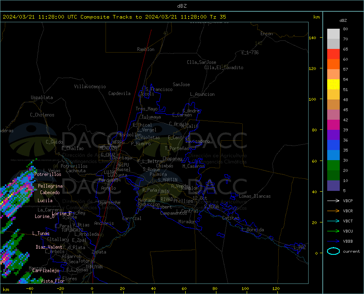Click the Catitas label
This screenshot has width=364, height=294.
point(231,218)
